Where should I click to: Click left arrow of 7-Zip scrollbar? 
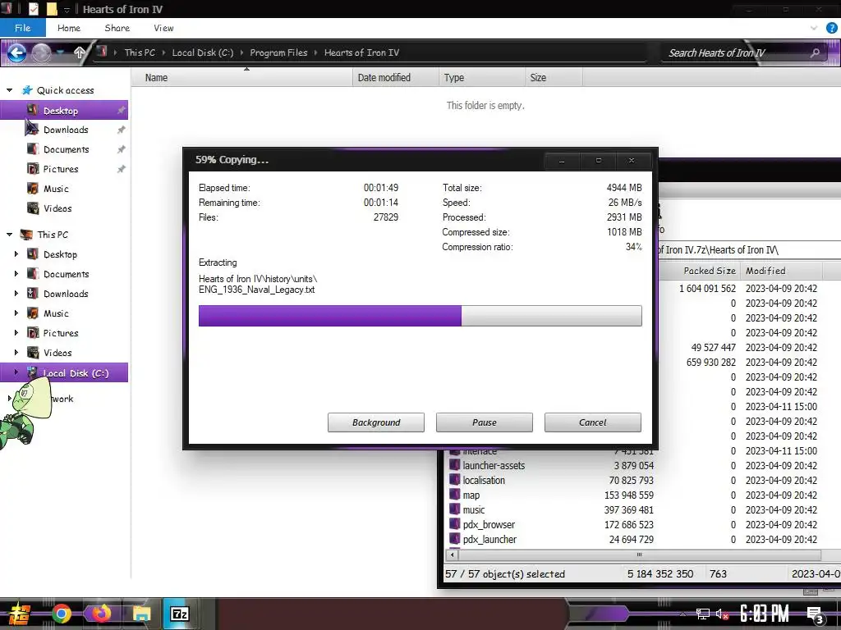click(x=452, y=555)
